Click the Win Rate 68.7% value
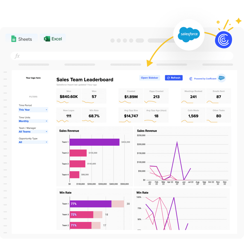 click(x=94, y=116)
